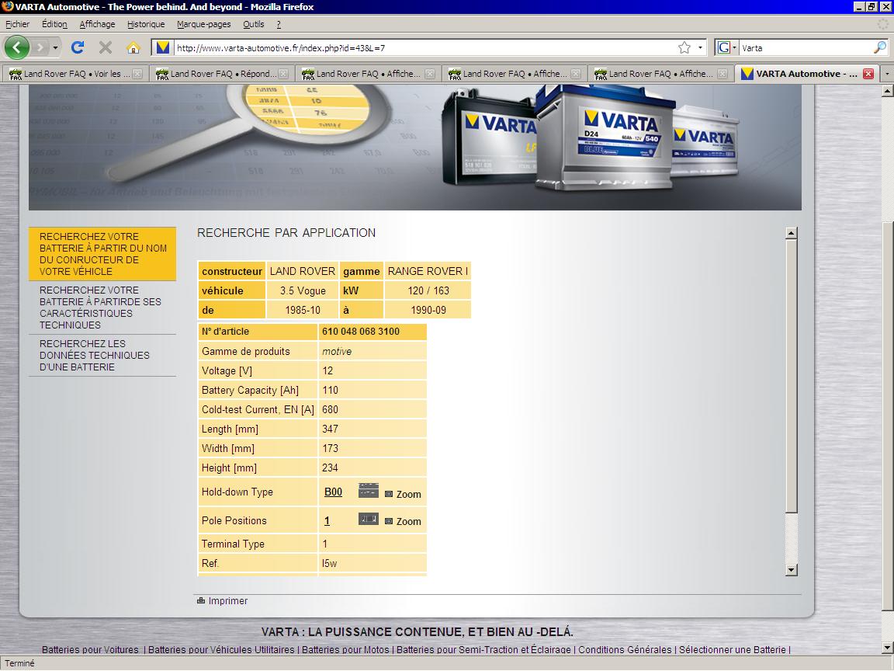The image size is (894, 671).
Task: Reload the page with the refresh icon
Action: tap(78, 47)
